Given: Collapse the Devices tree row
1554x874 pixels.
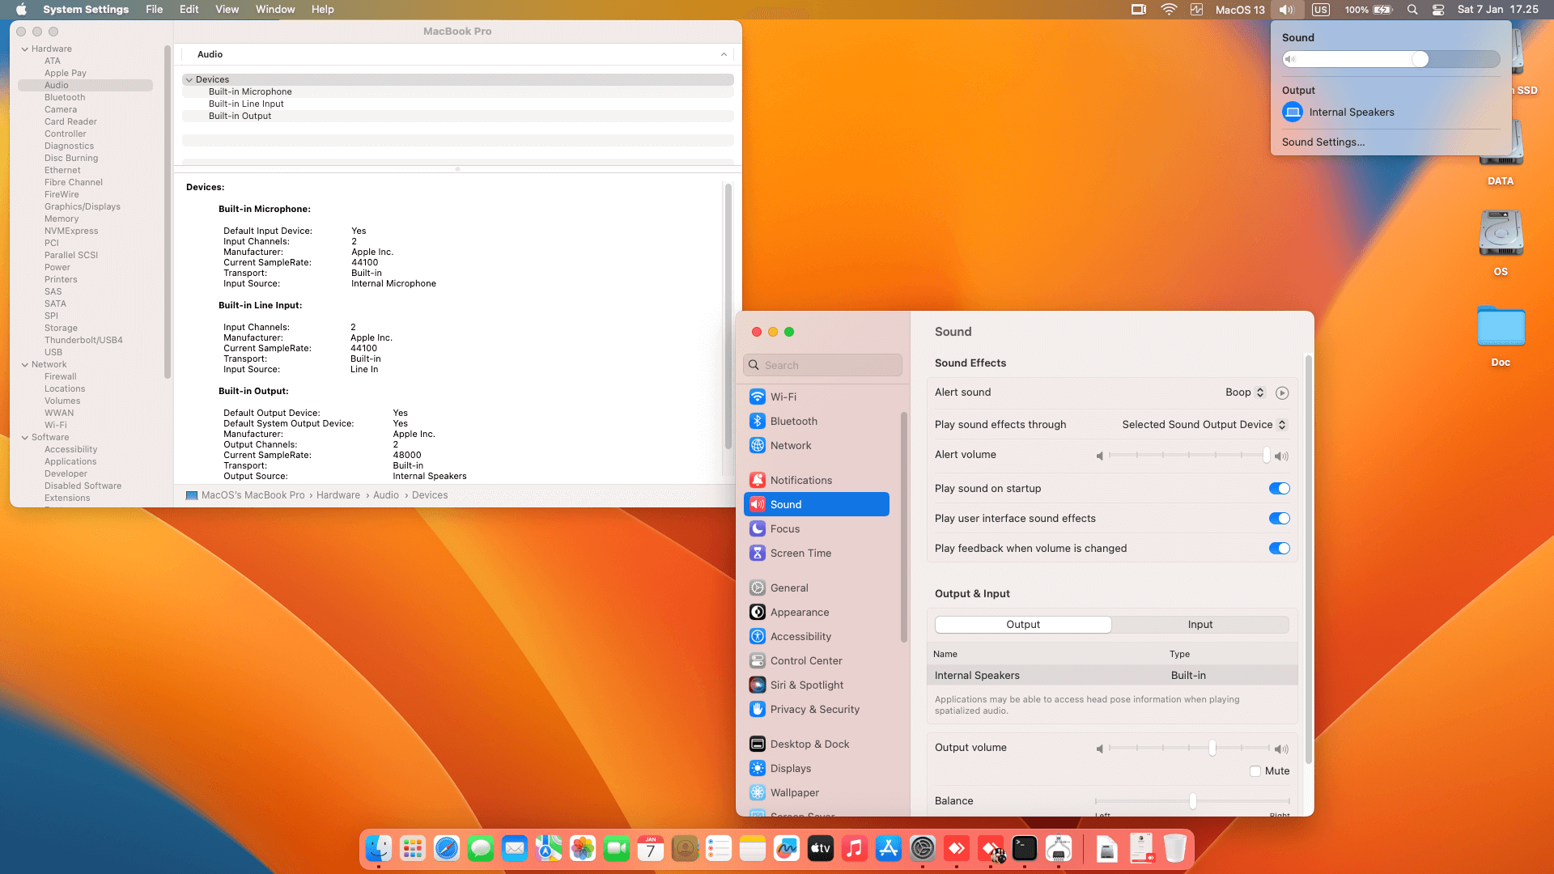Looking at the screenshot, I should [x=189, y=79].
